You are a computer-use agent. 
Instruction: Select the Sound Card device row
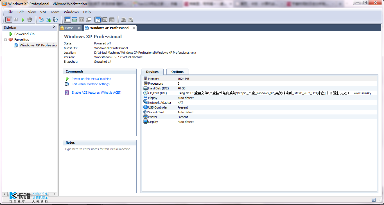pyautogui.click(x=260, y=112)
